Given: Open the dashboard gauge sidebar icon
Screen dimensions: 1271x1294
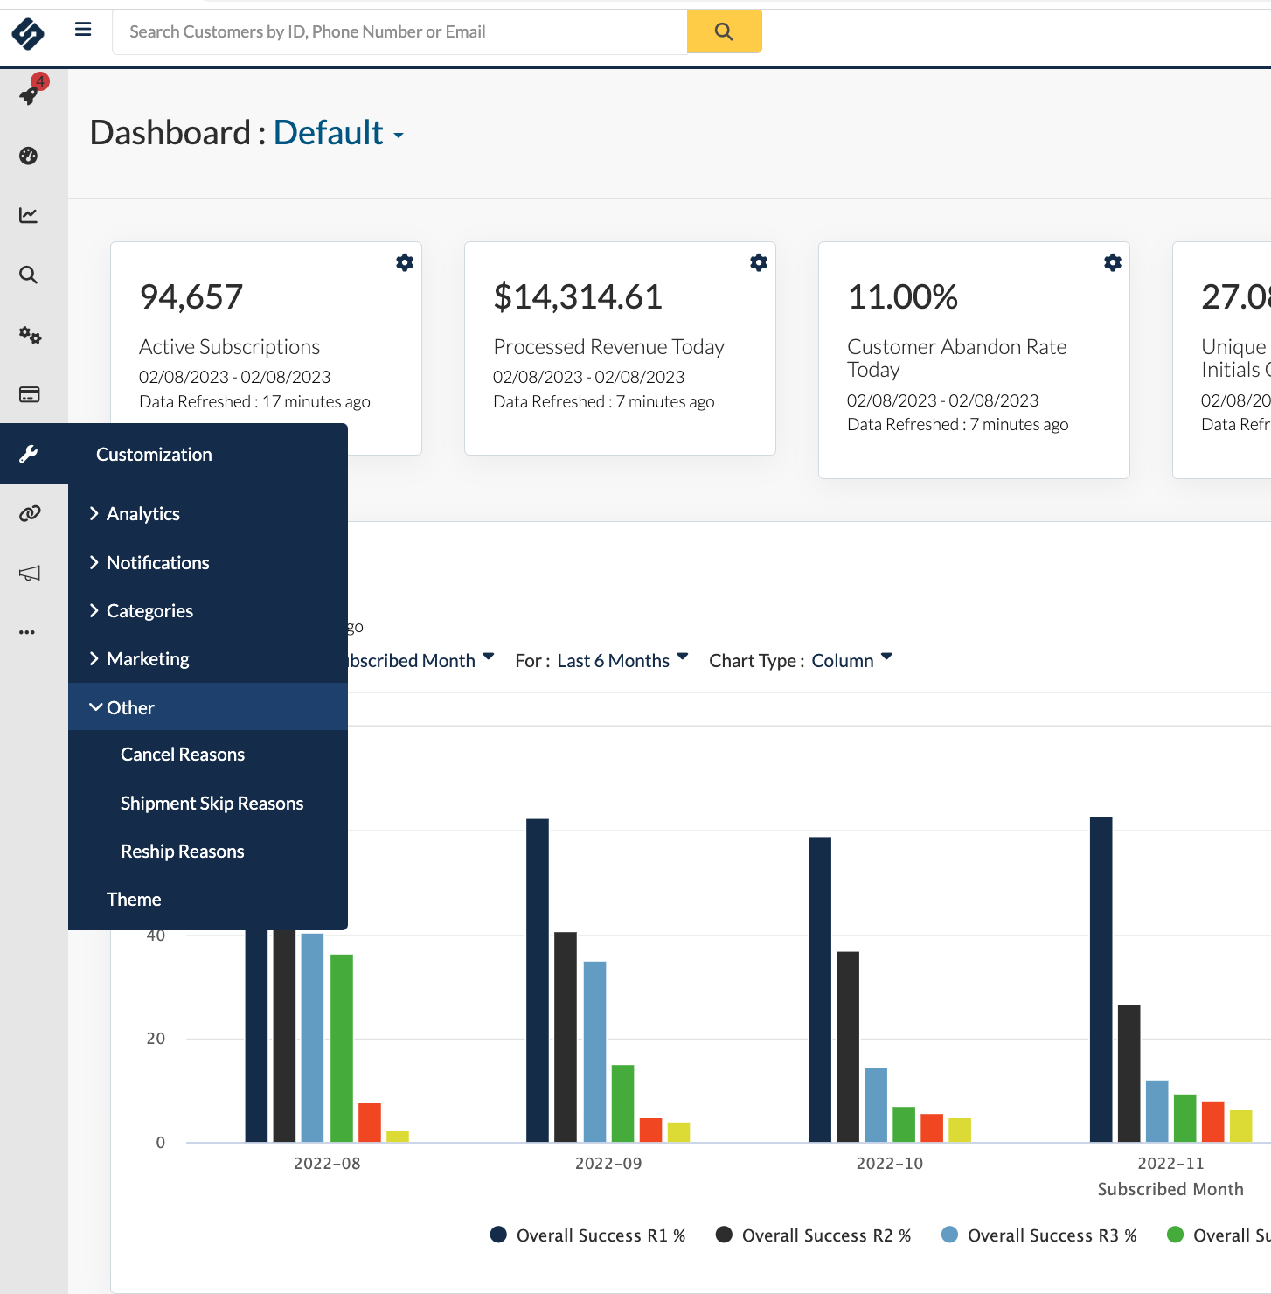Looking at the screenshot, I should tap(29, 156).
